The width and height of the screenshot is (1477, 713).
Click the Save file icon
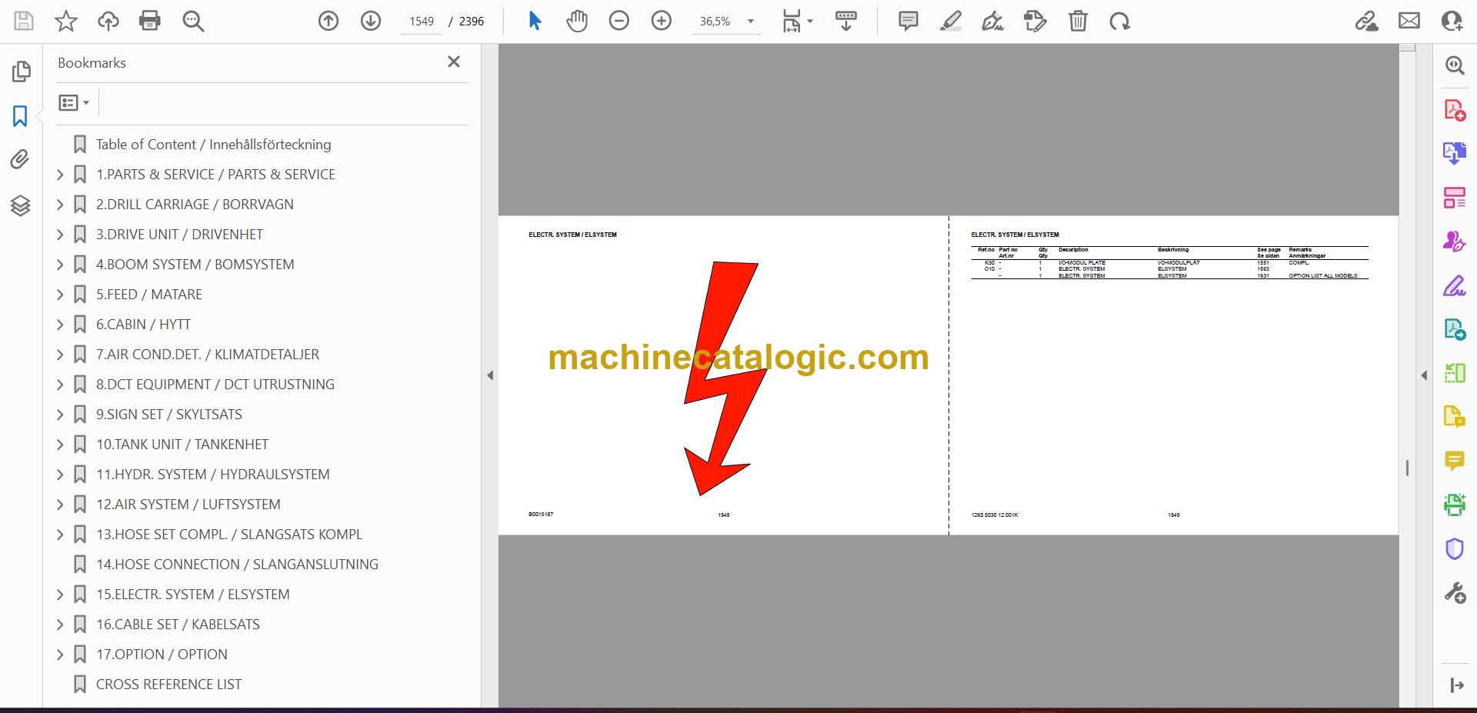[24, 21]
